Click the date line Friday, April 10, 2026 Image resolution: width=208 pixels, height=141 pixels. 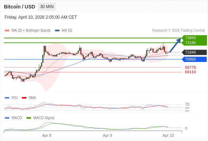coord(41,17)
